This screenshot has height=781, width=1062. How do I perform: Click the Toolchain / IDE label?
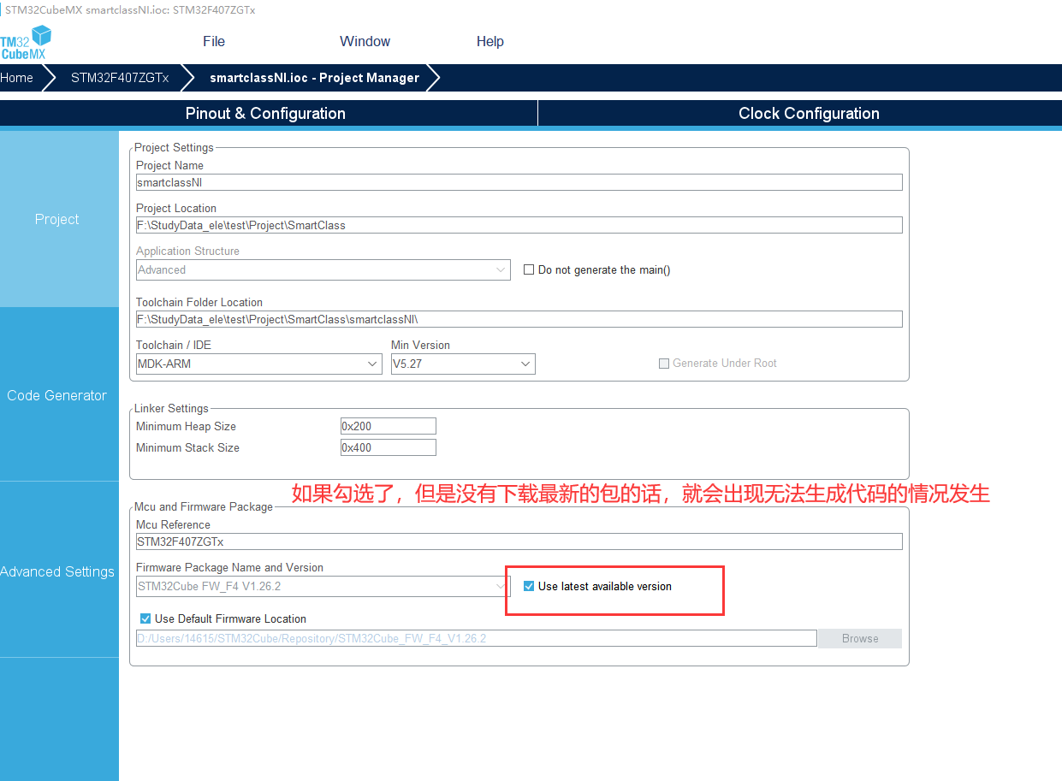click(x=174, y=345)
